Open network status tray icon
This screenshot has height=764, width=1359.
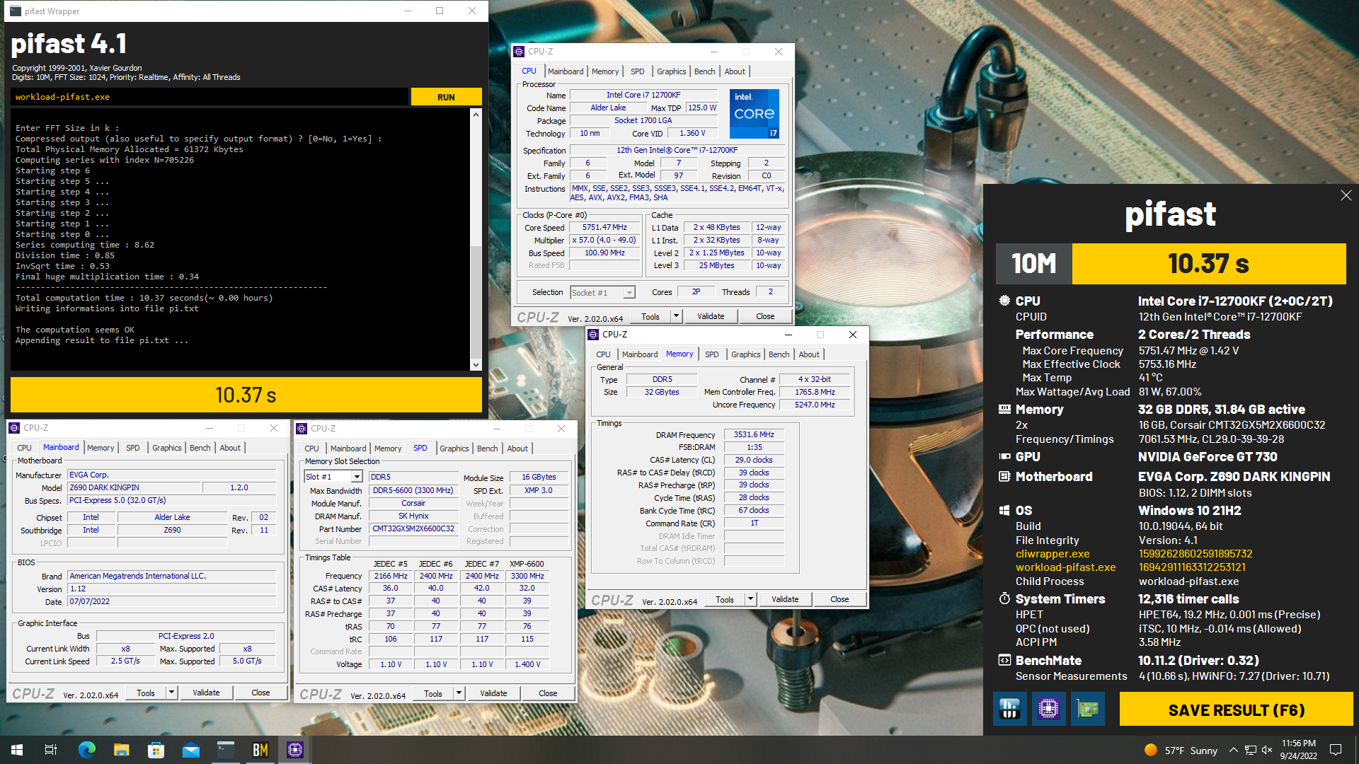pyautogui.click(x=1251, y=750)
